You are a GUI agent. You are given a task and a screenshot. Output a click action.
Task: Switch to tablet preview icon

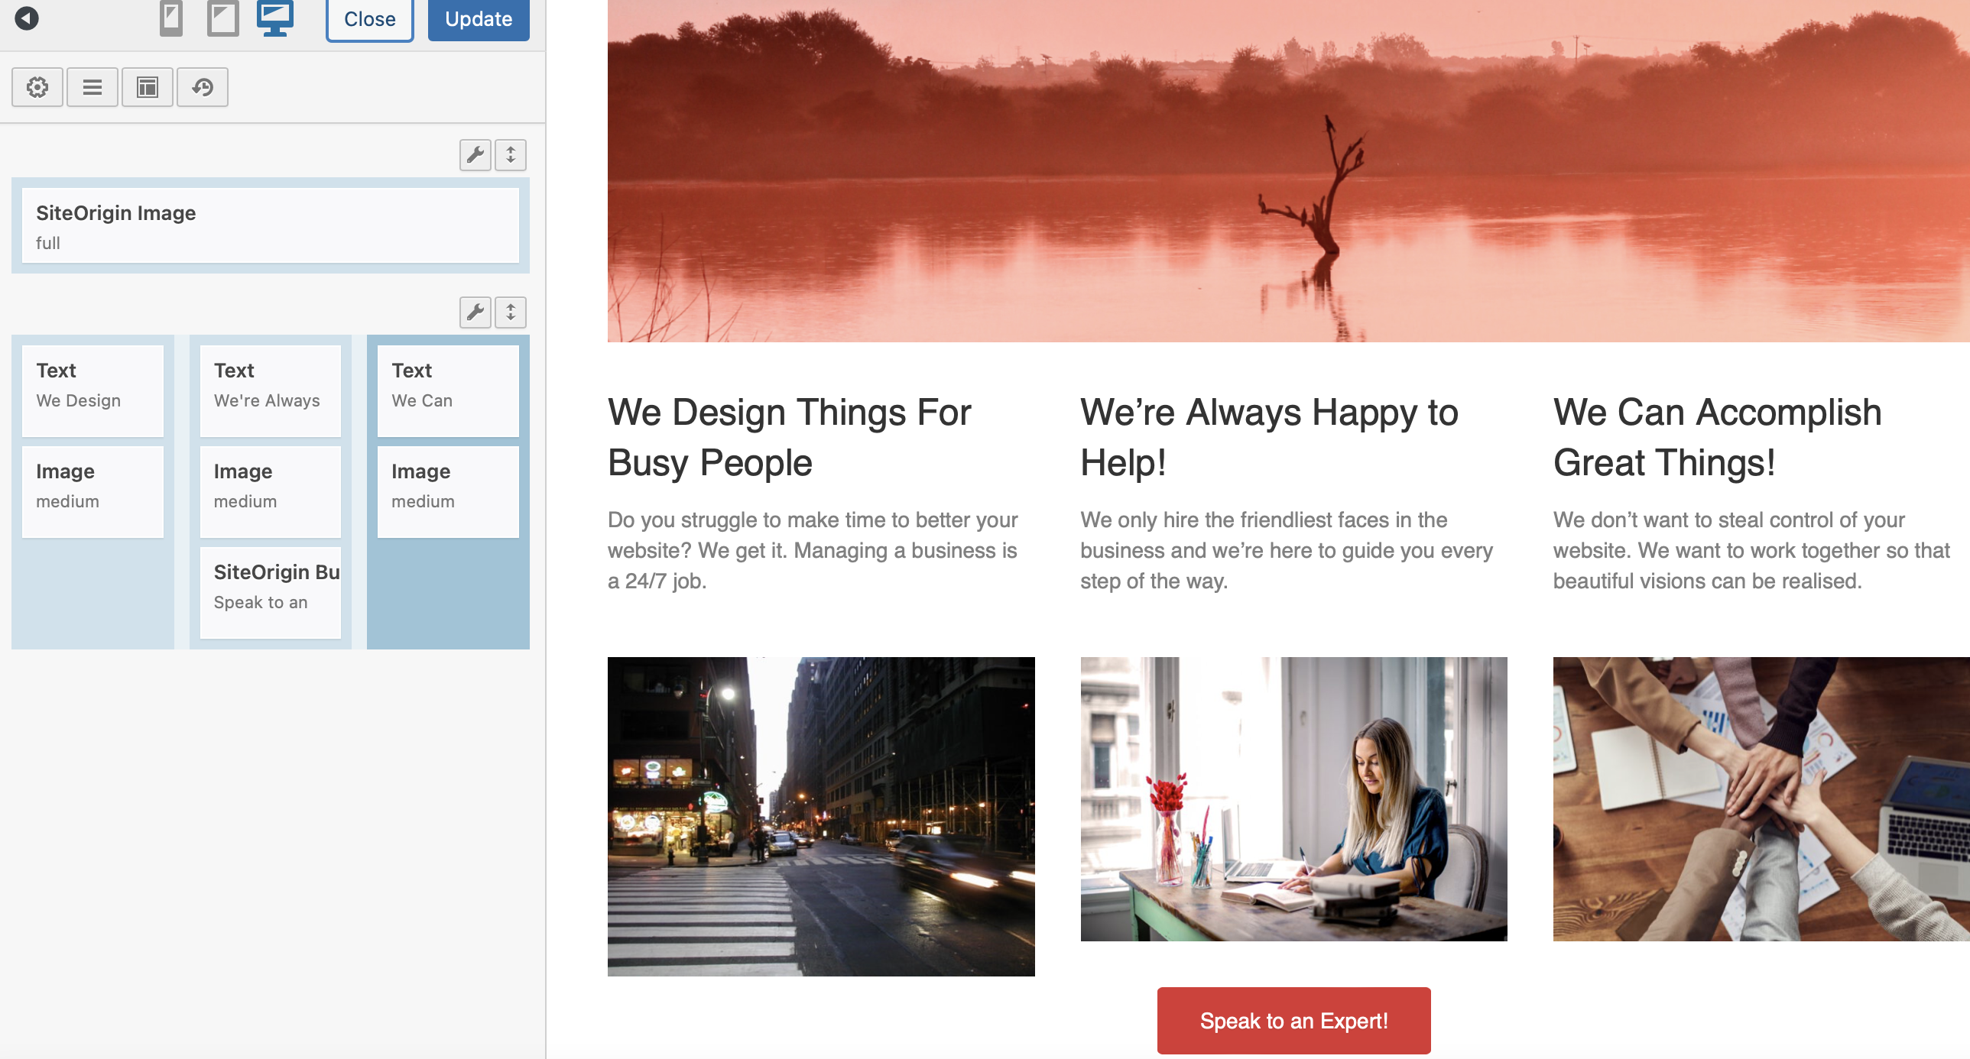(x=222, y=18)
